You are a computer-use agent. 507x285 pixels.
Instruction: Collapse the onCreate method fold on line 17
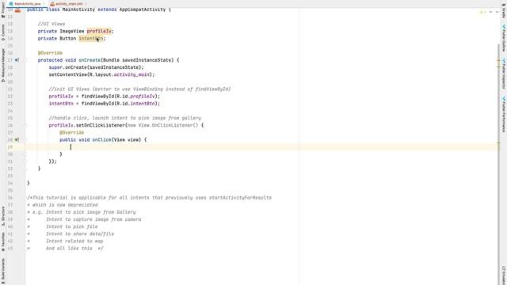25,60
